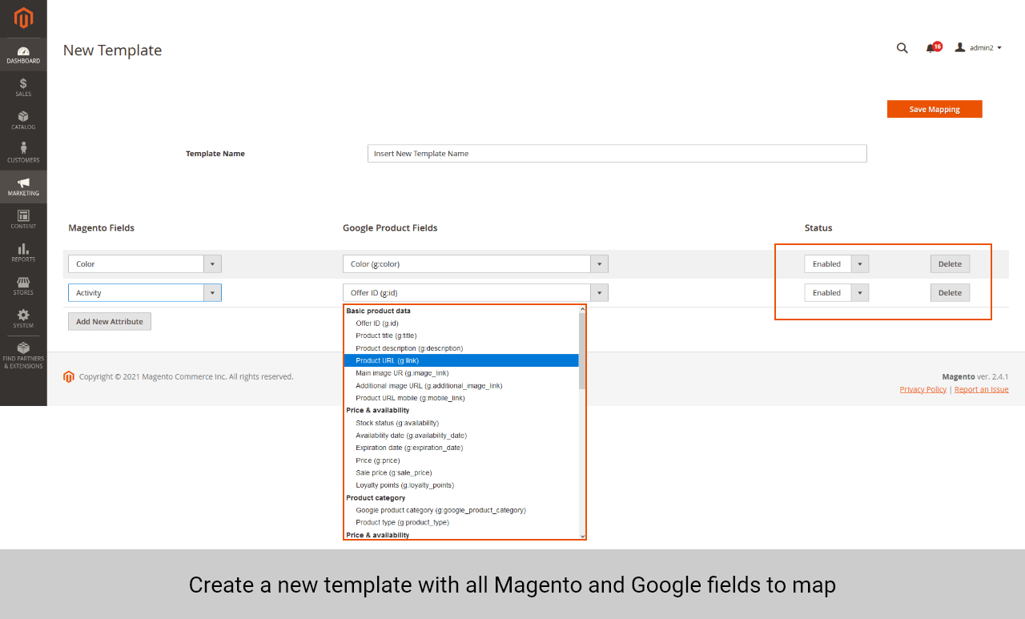
Task: Open the Activity Magento field dropdown
Action: tap(145, 293)
